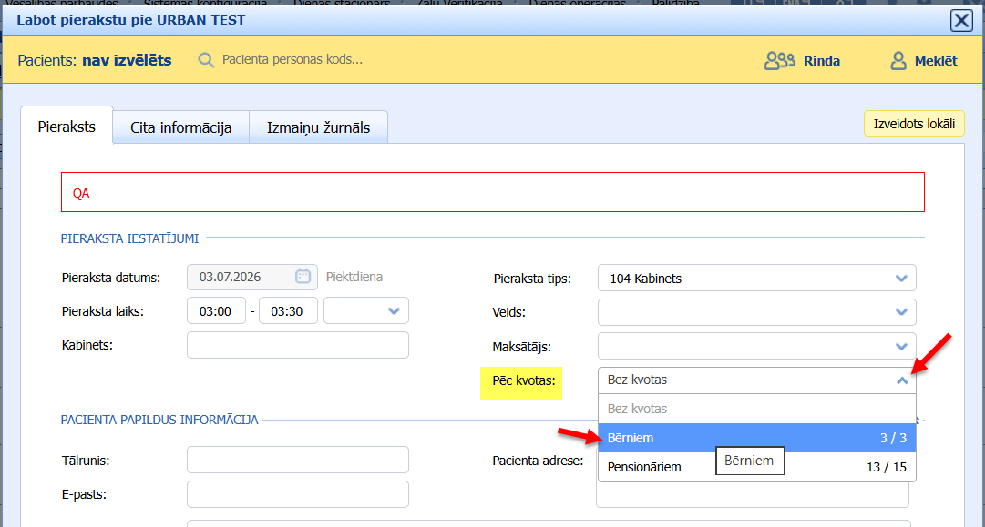Select the Pensionāriem quota option
Viewport: 985px width, 527px height.
(757, 467)
